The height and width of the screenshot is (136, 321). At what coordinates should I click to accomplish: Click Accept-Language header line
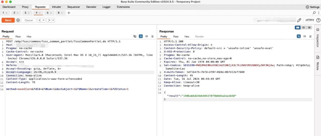31,72
